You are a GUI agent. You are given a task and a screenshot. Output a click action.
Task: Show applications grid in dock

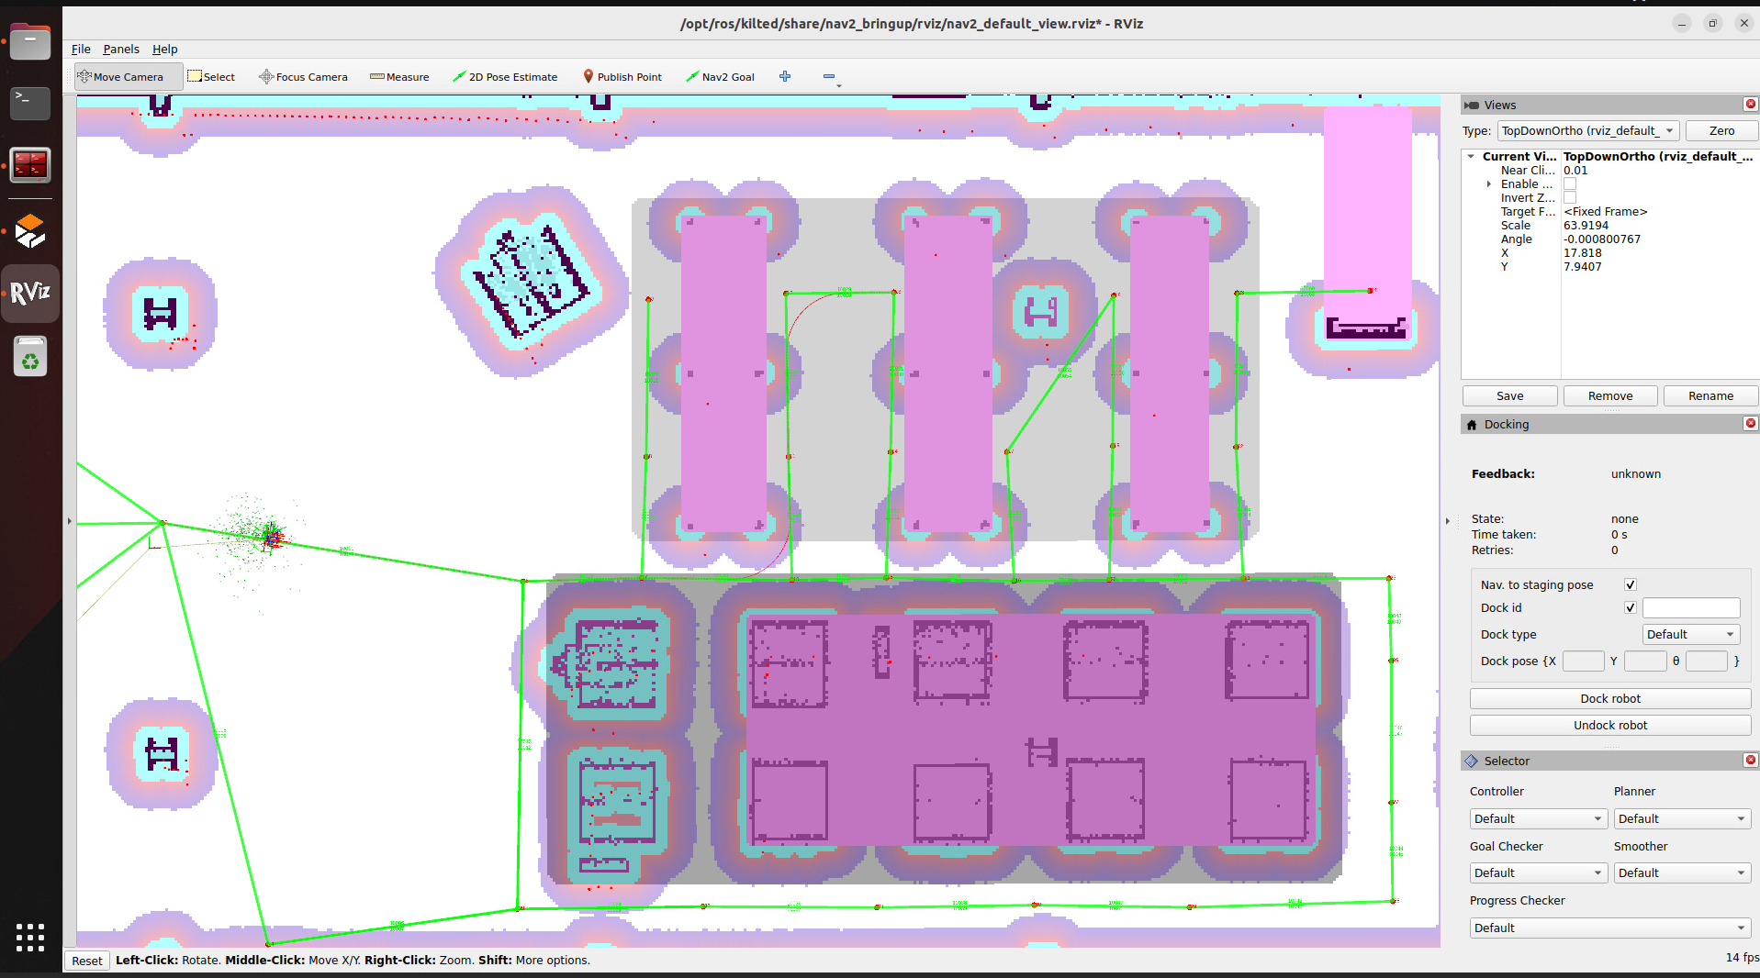coord(30,937)
